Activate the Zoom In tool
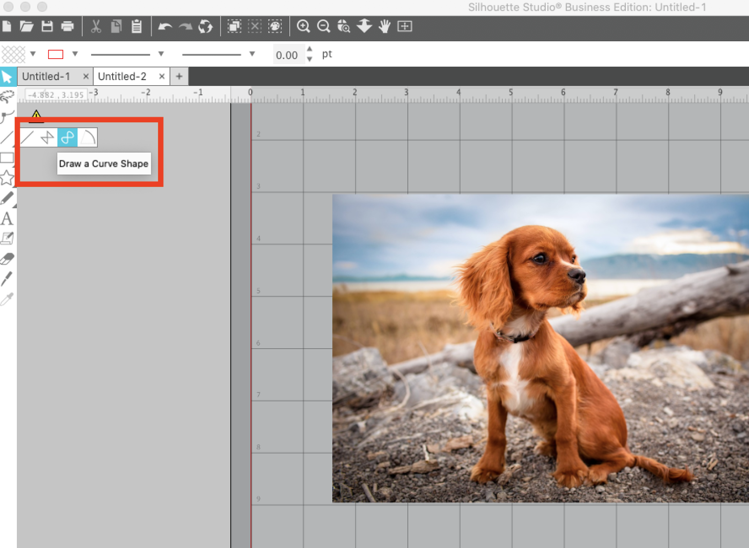The width and height of the screenshot is (749, 548). (x=304, y=27)
